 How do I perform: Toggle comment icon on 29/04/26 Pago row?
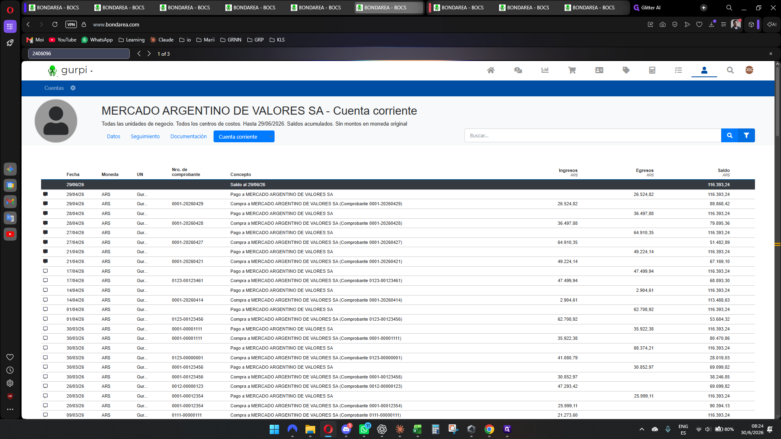click(x=46, y=194)
